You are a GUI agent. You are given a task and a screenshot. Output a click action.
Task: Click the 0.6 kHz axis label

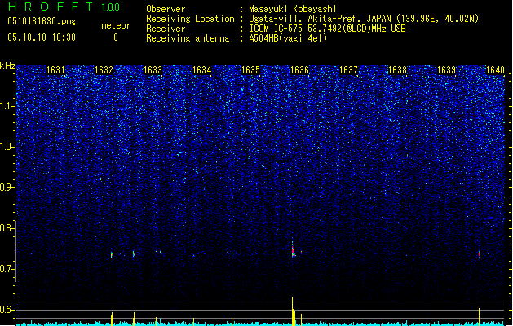point(7,310)
